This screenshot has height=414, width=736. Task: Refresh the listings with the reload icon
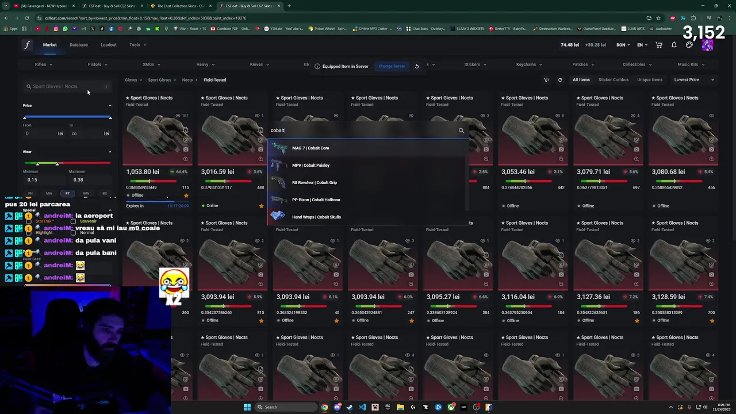click(560, 80)
